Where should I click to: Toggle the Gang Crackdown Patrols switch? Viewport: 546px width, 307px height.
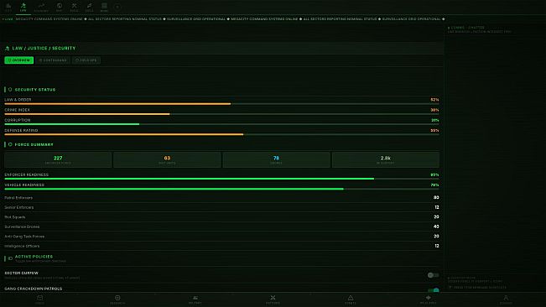(x=433, y=290)
